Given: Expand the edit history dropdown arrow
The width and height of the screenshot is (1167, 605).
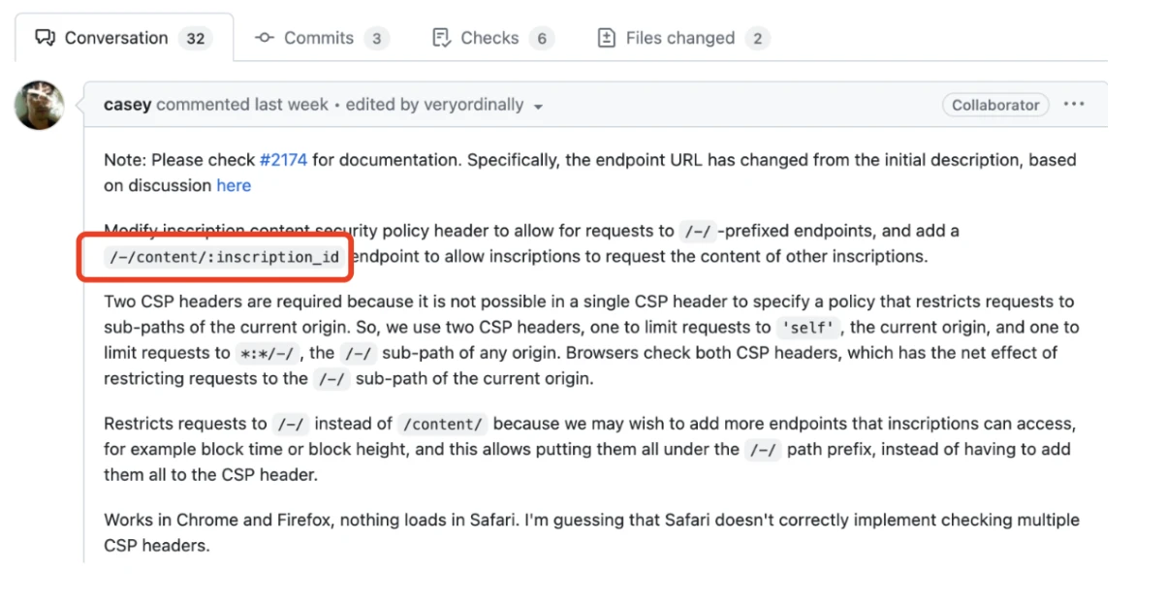Looking at the screenshot, I should coord(539,106).
